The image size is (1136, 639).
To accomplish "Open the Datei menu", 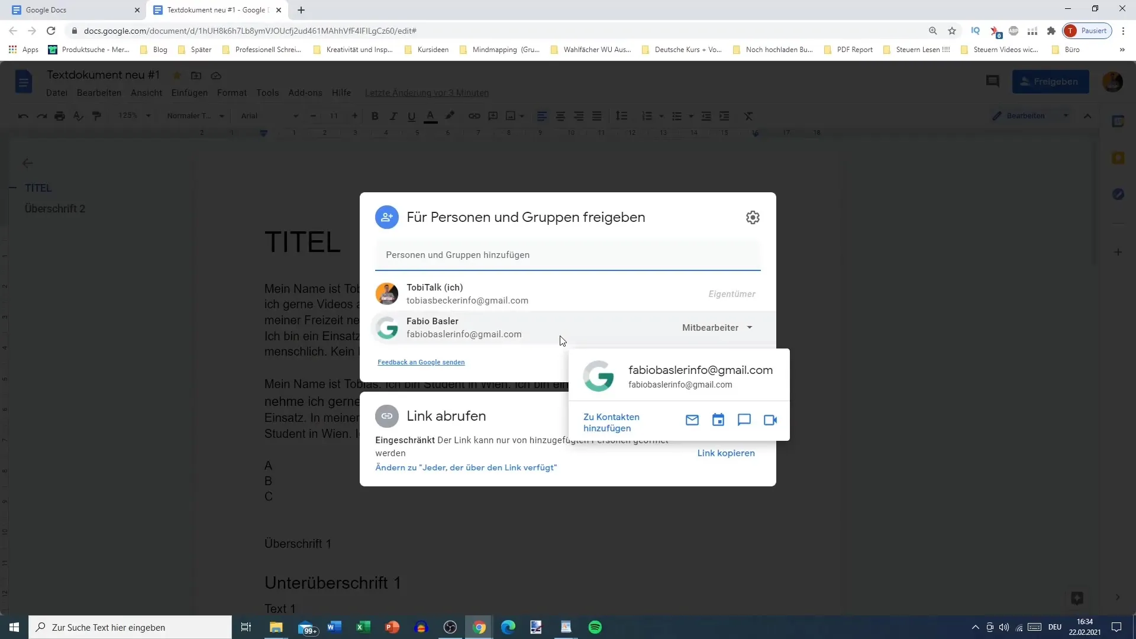I will click(57, 93).
